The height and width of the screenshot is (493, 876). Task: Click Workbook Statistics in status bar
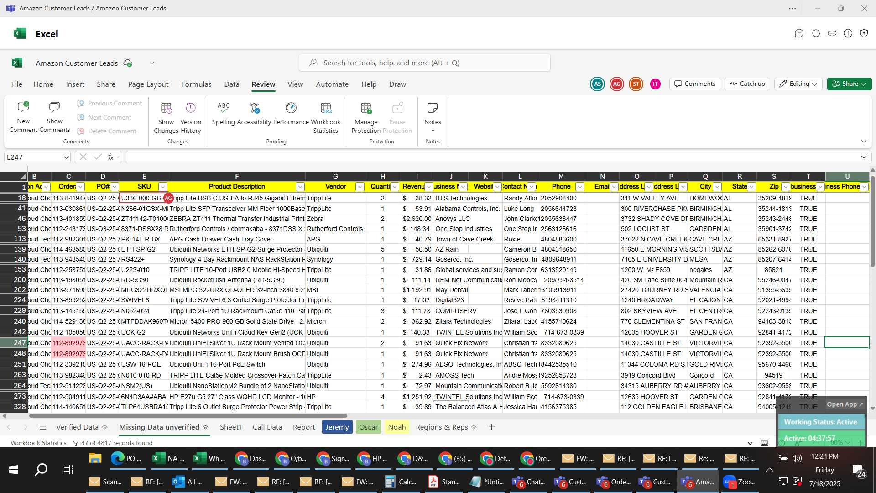tap(38, 443)
